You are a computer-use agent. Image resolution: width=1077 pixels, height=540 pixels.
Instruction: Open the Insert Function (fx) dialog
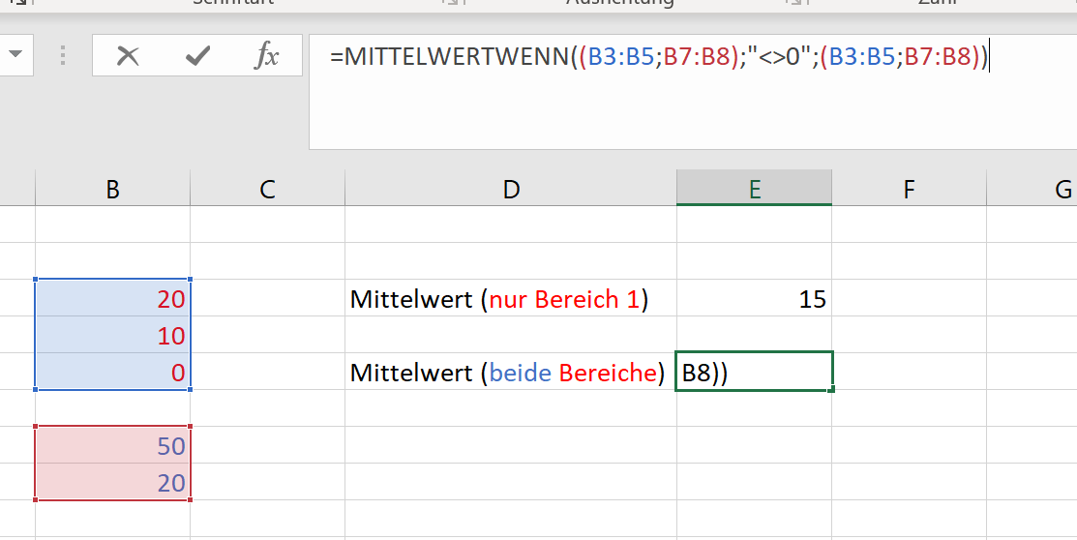(266, 56)
